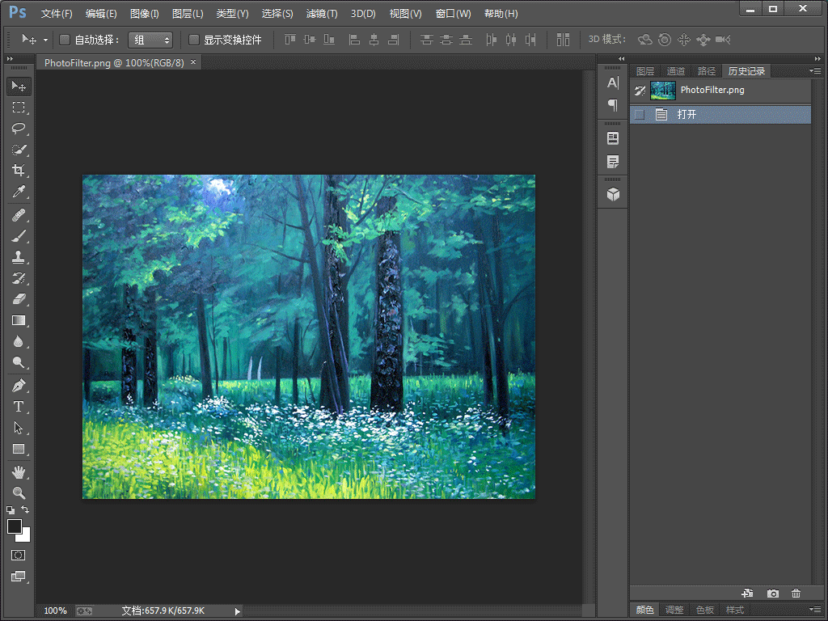Select the Lasso tool
828x621 pixels.
click(x=19, y=129)
